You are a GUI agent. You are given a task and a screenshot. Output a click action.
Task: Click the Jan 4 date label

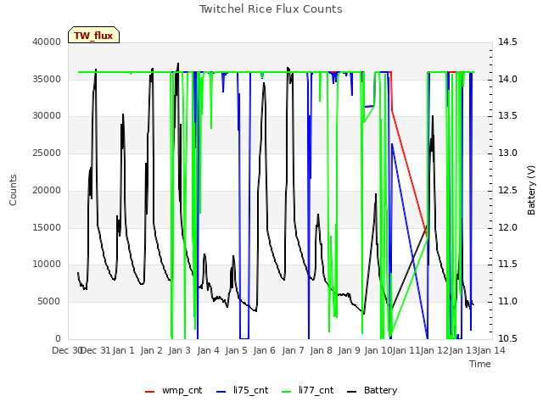209,350
